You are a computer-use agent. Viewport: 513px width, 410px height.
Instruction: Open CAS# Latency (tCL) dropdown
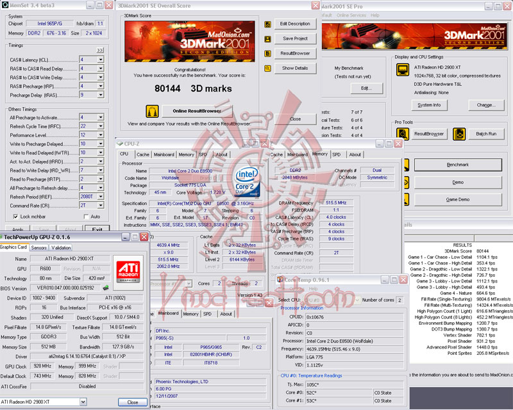pos(101,60)
